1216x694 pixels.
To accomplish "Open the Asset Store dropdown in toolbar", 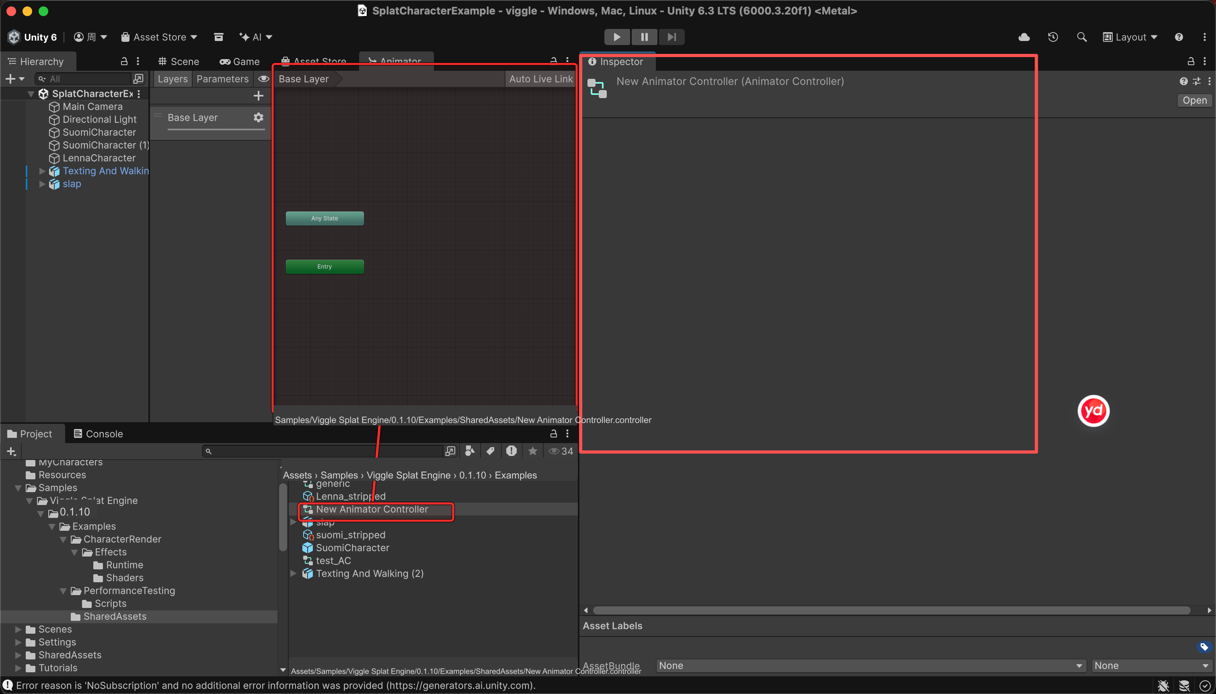I will pos(159,37).
